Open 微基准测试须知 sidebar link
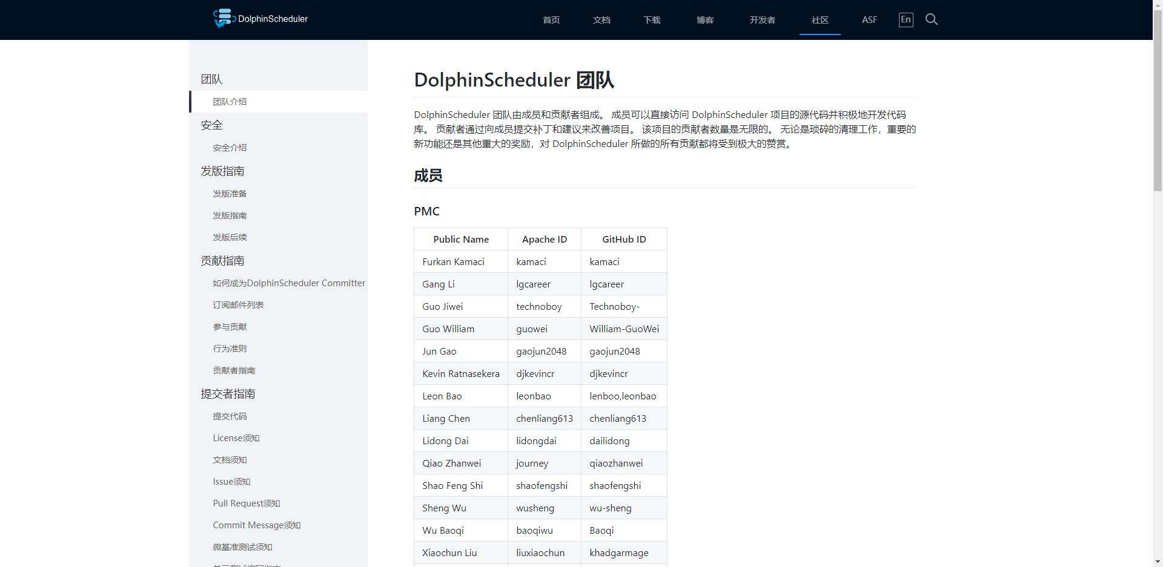This screenshot has width=1163, height=567. (242, 547)
